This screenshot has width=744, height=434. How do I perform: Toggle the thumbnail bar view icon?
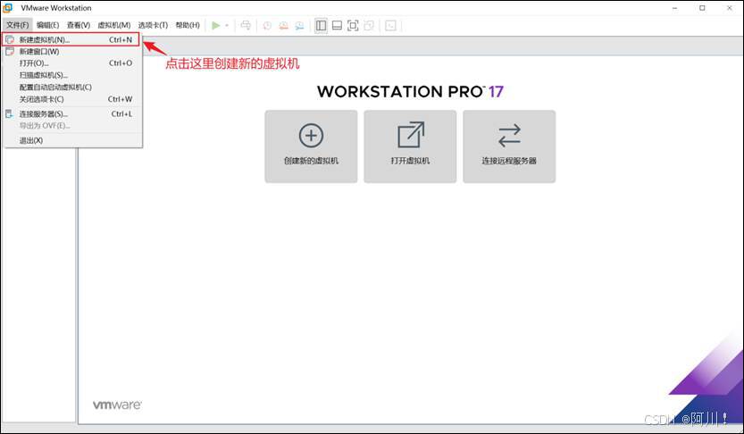(x=337, y=26)
